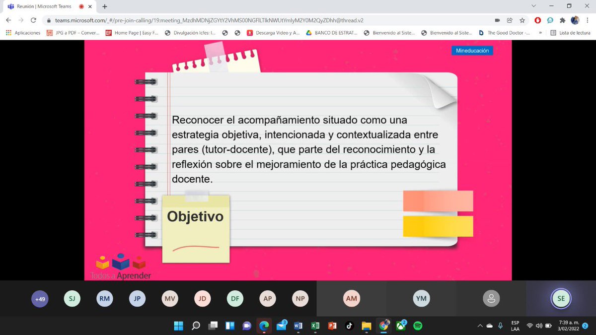Open the Widgets panel from taskbar
The height and width of the screenshot is (335, 596).
(230, 326)
